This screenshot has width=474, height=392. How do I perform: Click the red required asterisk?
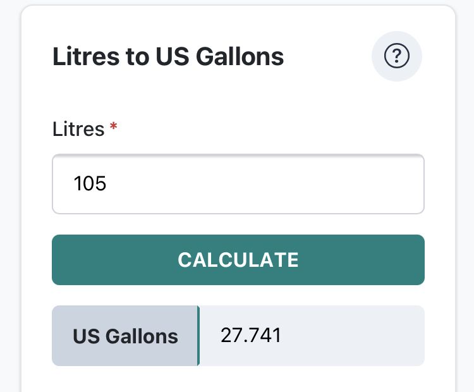pos(114,128)
